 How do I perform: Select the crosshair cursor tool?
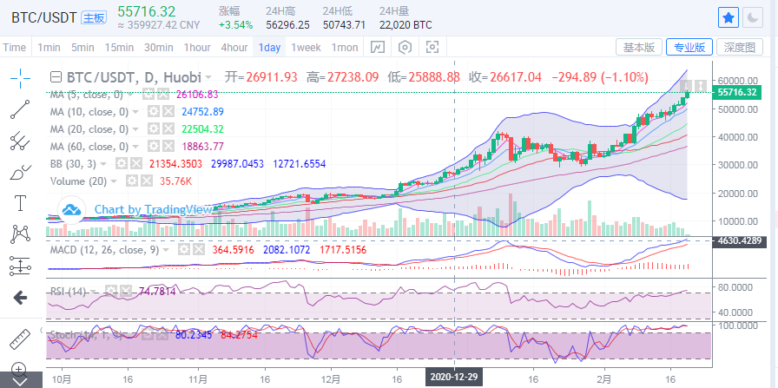click(20, 77)
